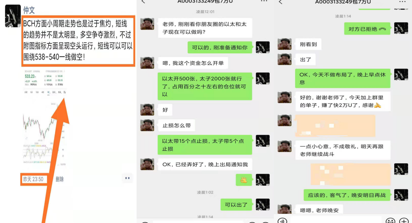This screenshot has height=223, width=412.
Task: Click the 删除 link under the post
Action: point(60,179)
